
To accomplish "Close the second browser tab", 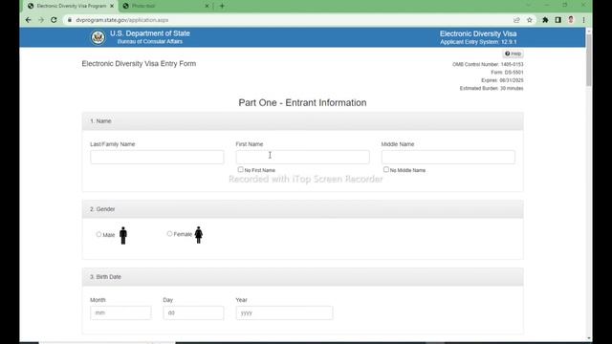I will tap(207, 6).
